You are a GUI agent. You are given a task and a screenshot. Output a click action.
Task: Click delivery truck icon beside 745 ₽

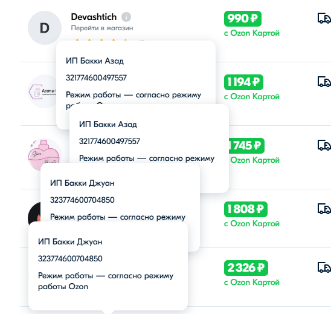(x=324, y=145)
